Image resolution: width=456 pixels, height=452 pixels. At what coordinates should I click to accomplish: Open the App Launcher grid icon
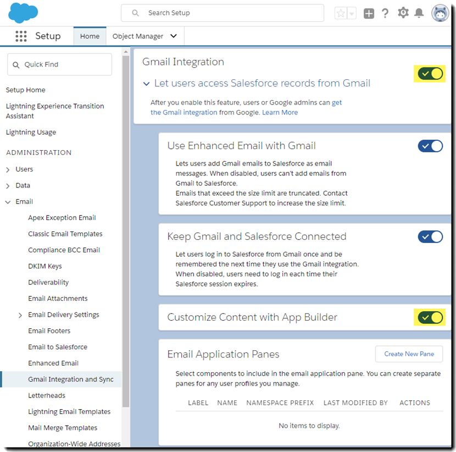tap(21, 36)
